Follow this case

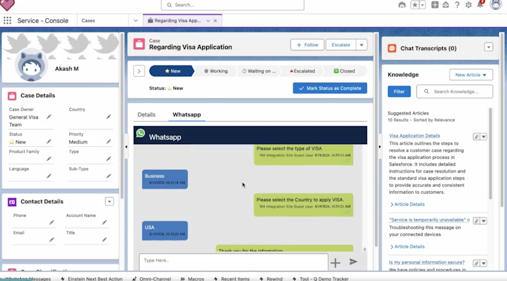pos(307,44)
